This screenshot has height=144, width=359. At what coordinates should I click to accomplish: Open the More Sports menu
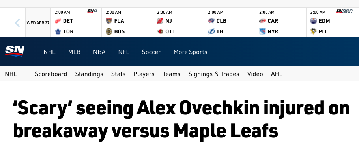coord(190,52)
